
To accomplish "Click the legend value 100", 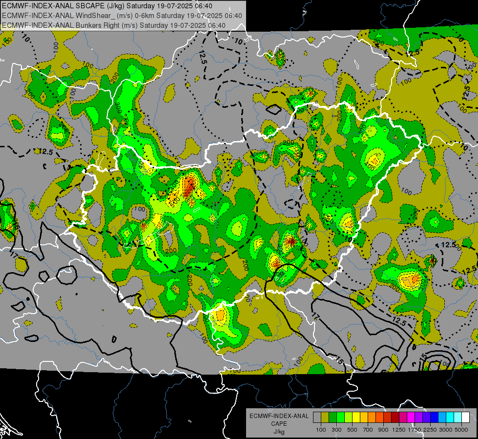I will tap(321, 430).
